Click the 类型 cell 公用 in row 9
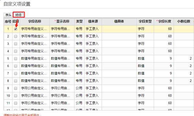The height and width of the screenshot is (116, 194). pyautogui.click(x=79, y=88)
